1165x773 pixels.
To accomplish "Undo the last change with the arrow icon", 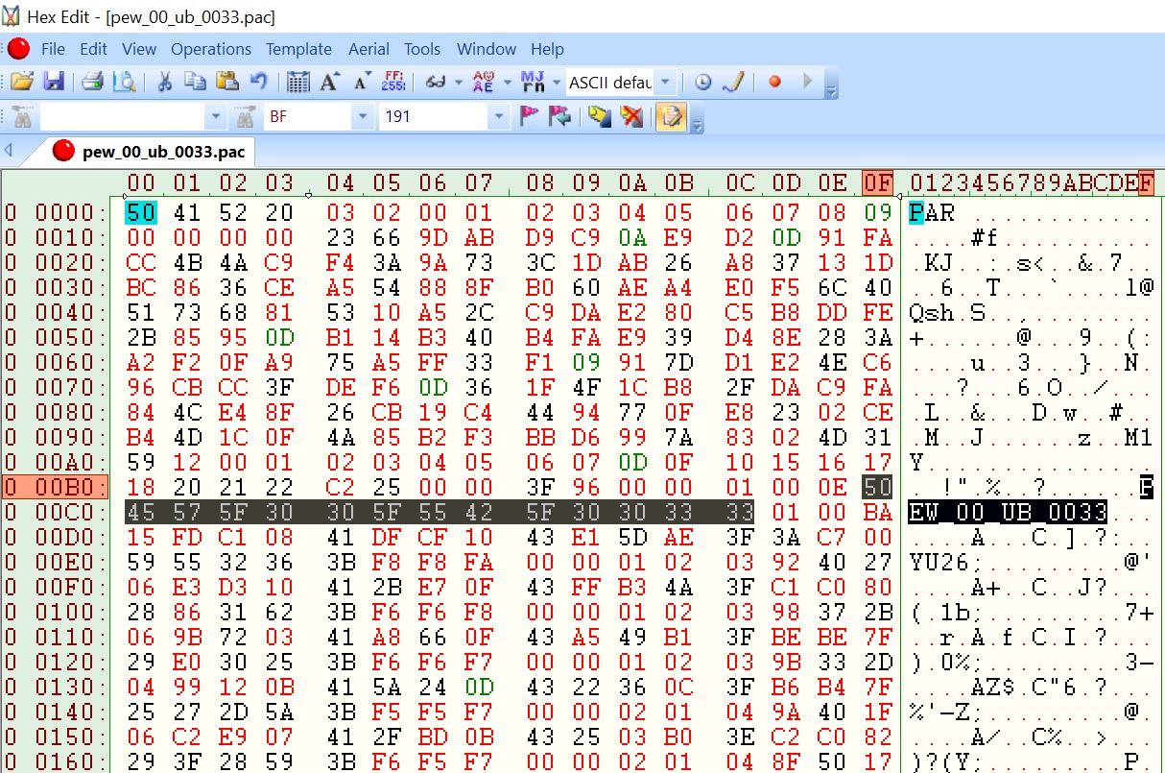I will tap(258, 83).
